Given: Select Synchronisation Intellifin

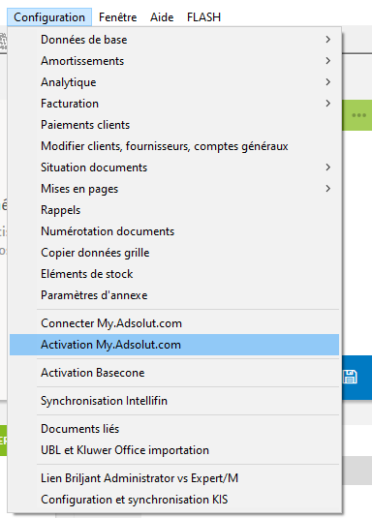Looking at the screenshot, I should pos(174,401).
